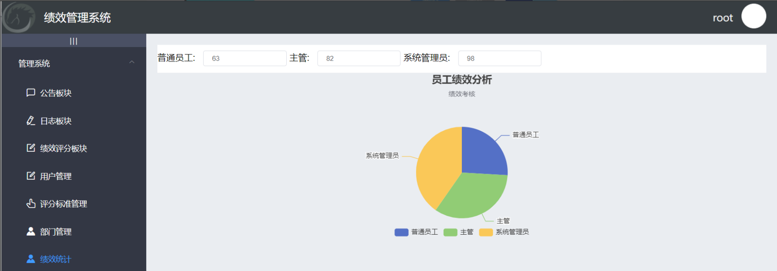This screenshot has width=777, height=271.
Task: Open 绩效评分板块 menu item
Action: click(x=74, y=148)
